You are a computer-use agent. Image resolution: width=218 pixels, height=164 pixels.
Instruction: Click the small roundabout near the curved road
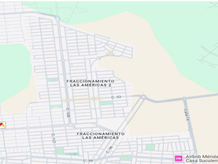click(x=99, y=58)
